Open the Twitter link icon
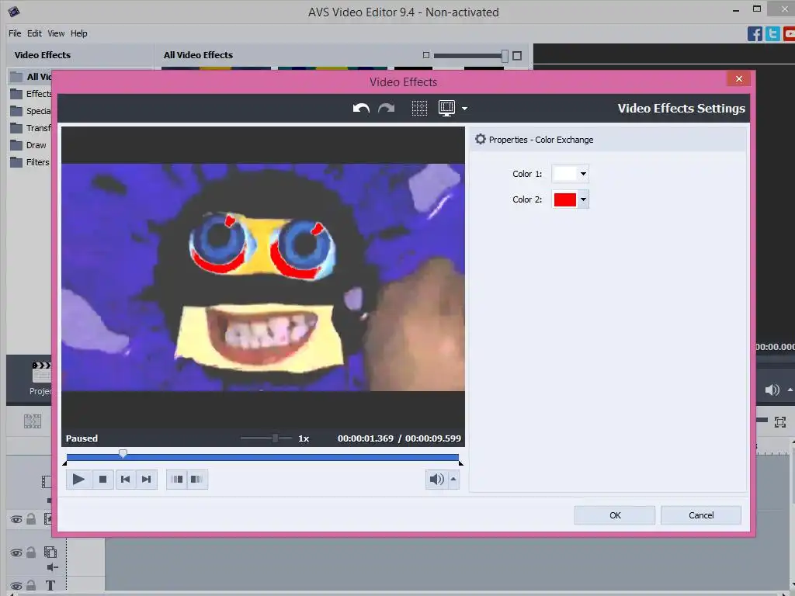The height and width of the screenshot is (596, 795). pos(772,34)
